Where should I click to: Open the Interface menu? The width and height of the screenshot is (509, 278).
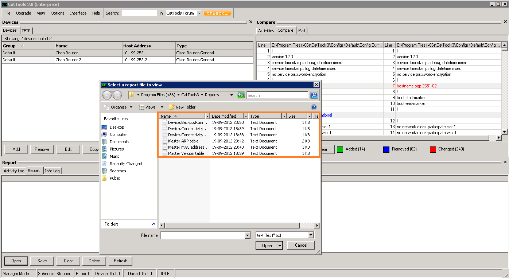pyautogui.click(x=78, y=13)
